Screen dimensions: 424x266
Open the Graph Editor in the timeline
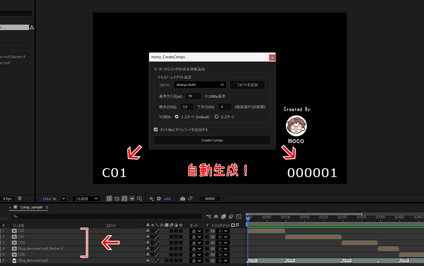pos(239,217)
